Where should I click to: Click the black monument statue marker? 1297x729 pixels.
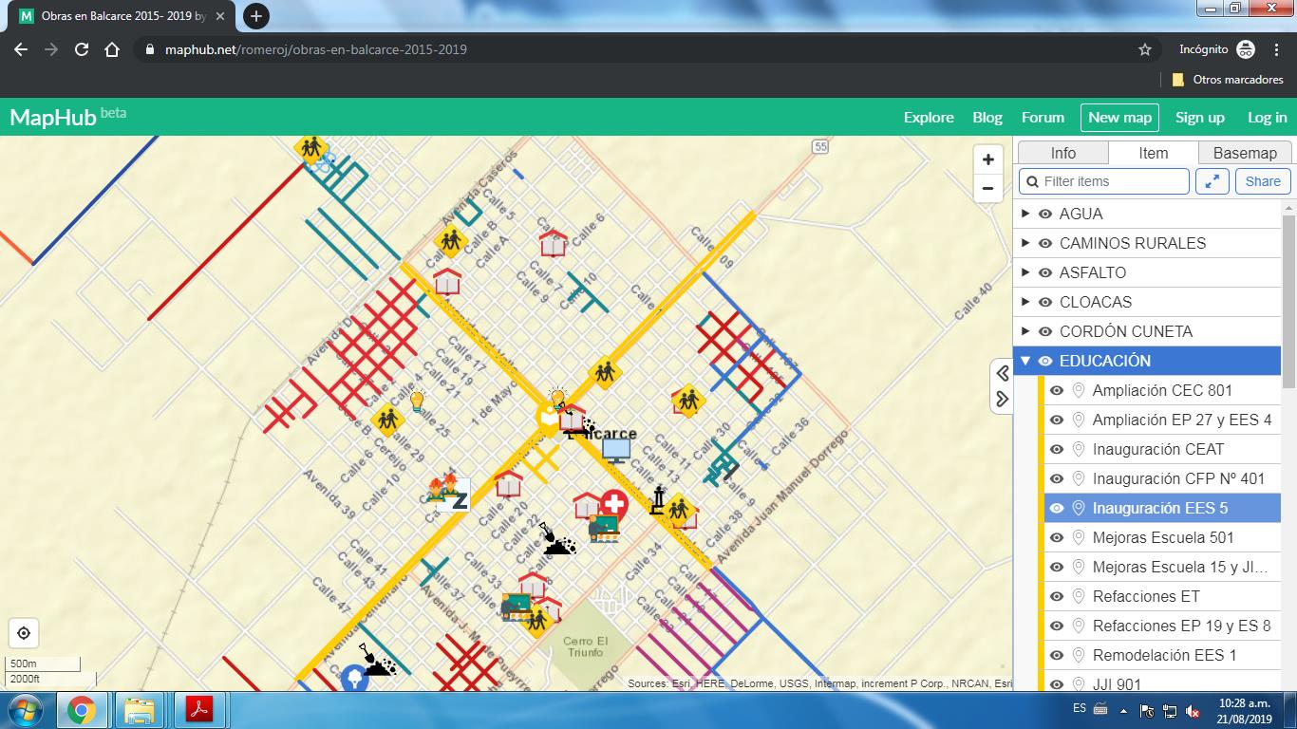(657, 500)
